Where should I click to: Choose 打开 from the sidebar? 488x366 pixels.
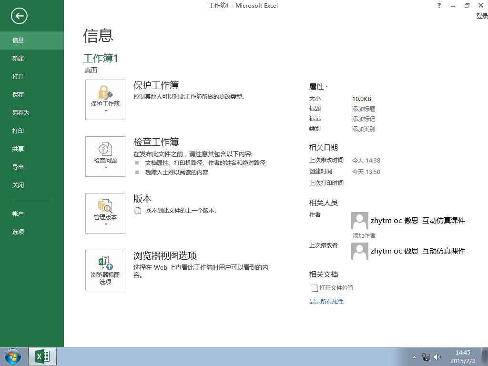point(32,76)
